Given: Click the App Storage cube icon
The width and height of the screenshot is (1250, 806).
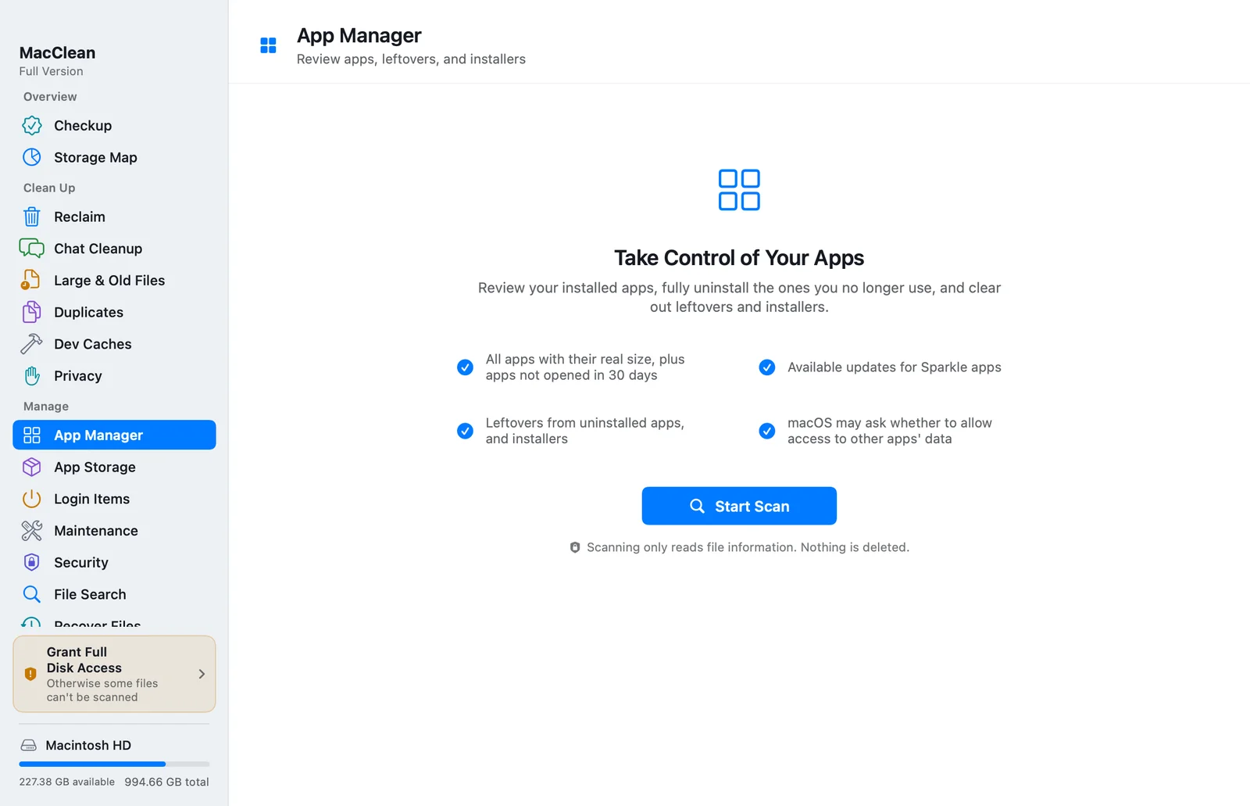Looking at the screenshot, I should point(32,467).
